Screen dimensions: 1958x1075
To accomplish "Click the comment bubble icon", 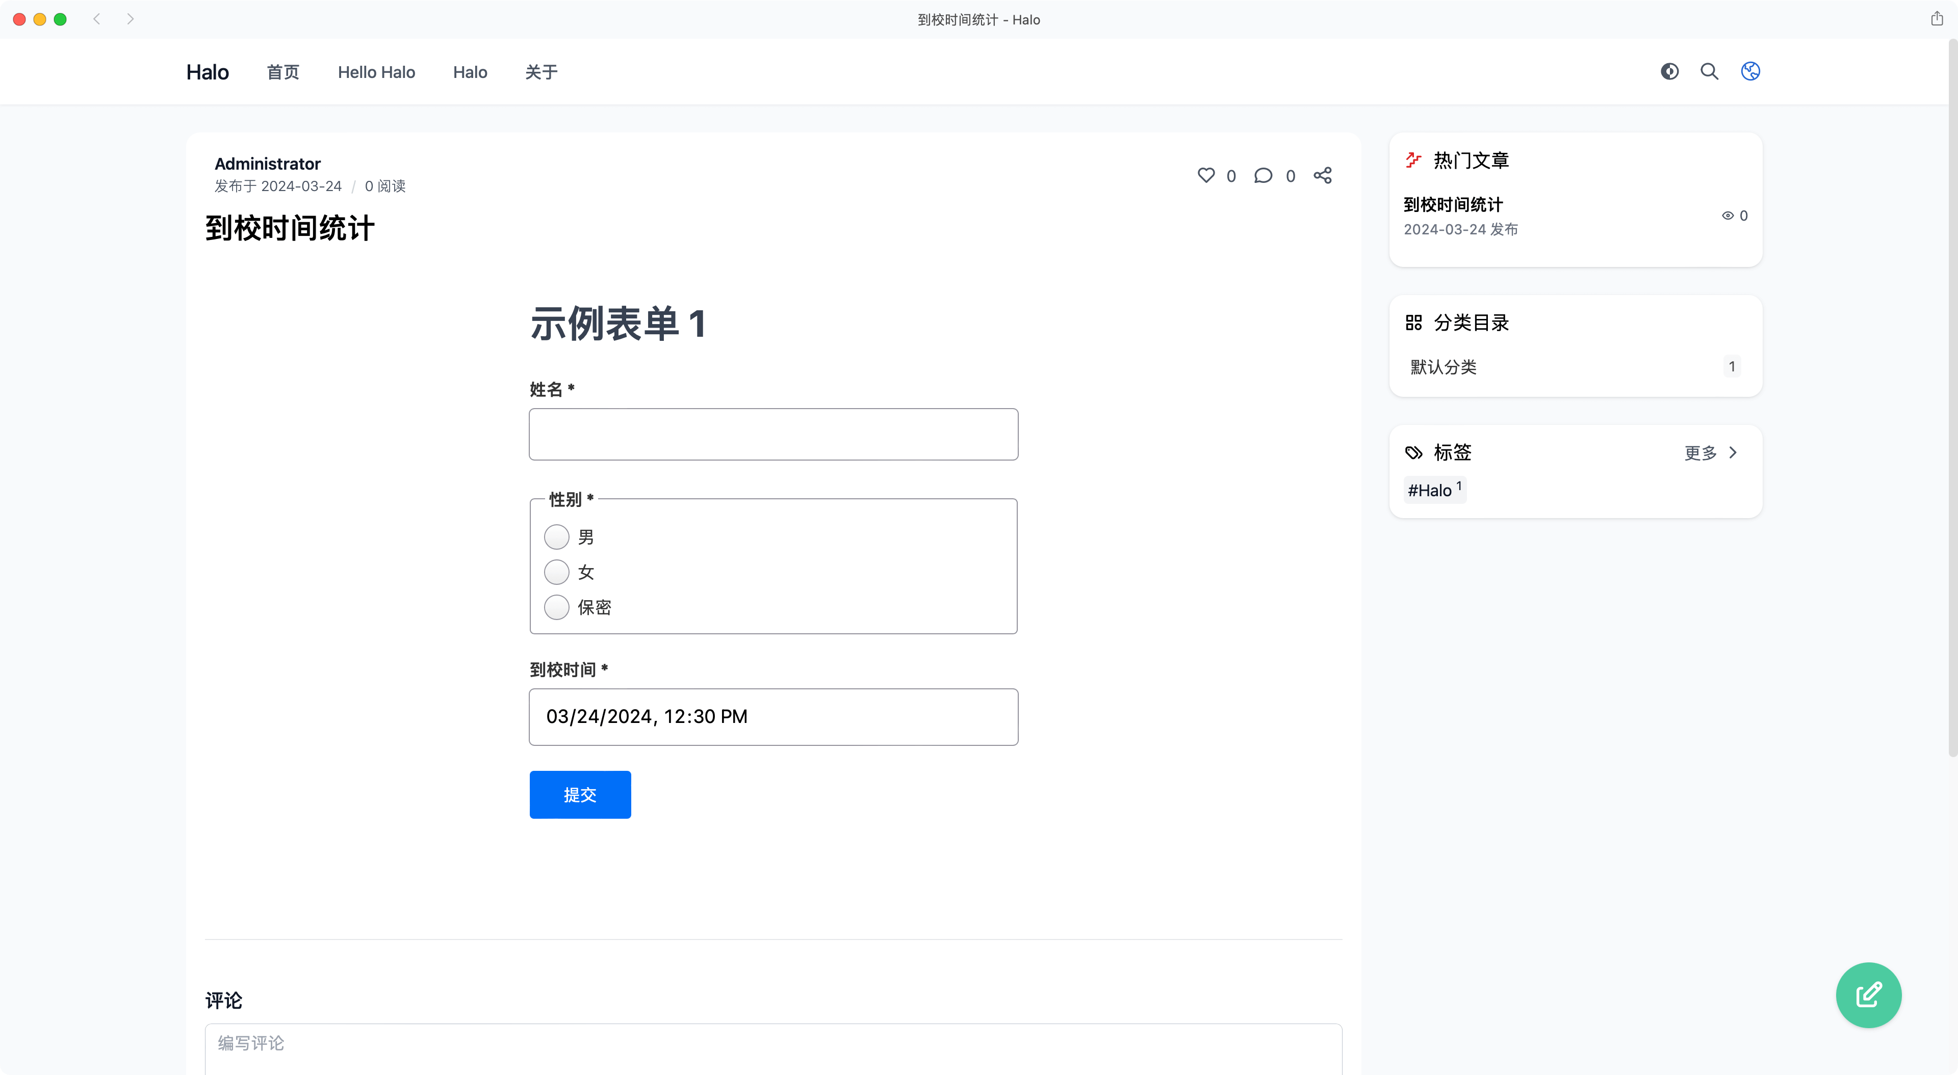I will (x=1264, y=175).
